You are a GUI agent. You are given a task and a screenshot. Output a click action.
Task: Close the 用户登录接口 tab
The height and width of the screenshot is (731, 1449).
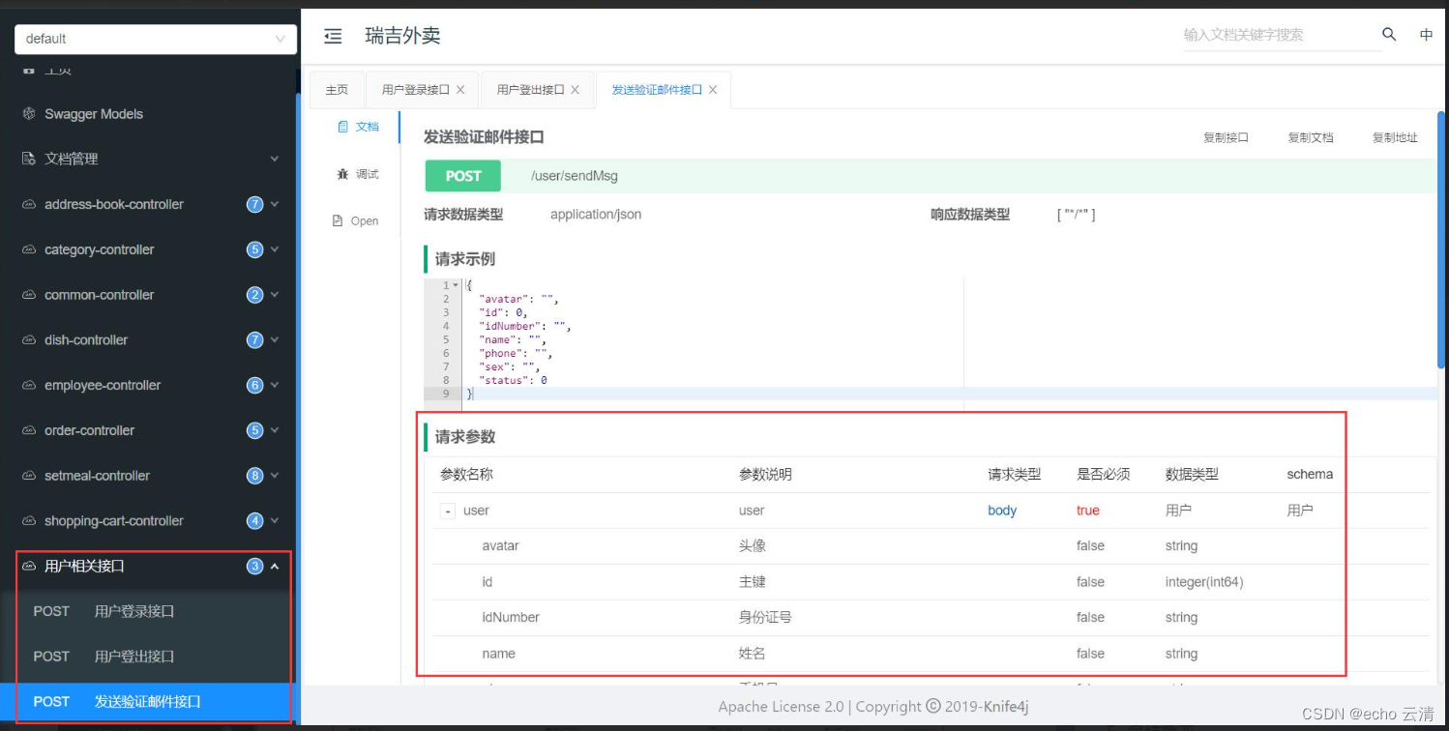460,90
